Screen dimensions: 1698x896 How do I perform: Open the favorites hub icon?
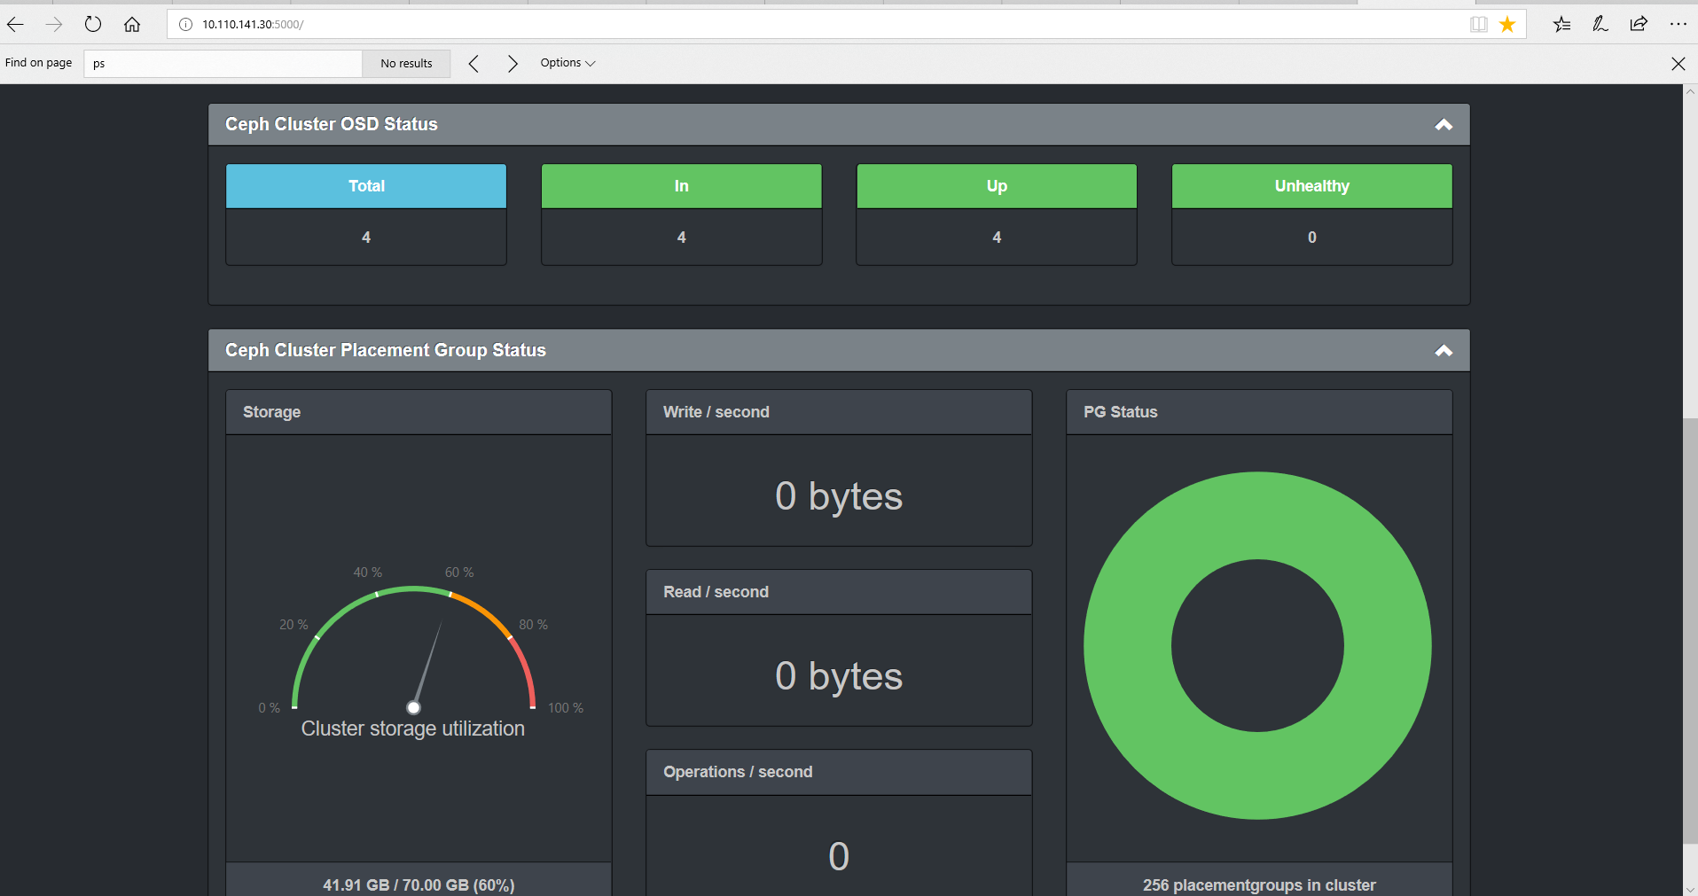[1561, 24]
